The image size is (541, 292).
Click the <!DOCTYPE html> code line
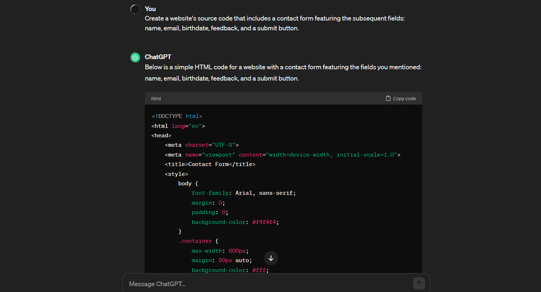pyautogui.click(x=177, y=117)
